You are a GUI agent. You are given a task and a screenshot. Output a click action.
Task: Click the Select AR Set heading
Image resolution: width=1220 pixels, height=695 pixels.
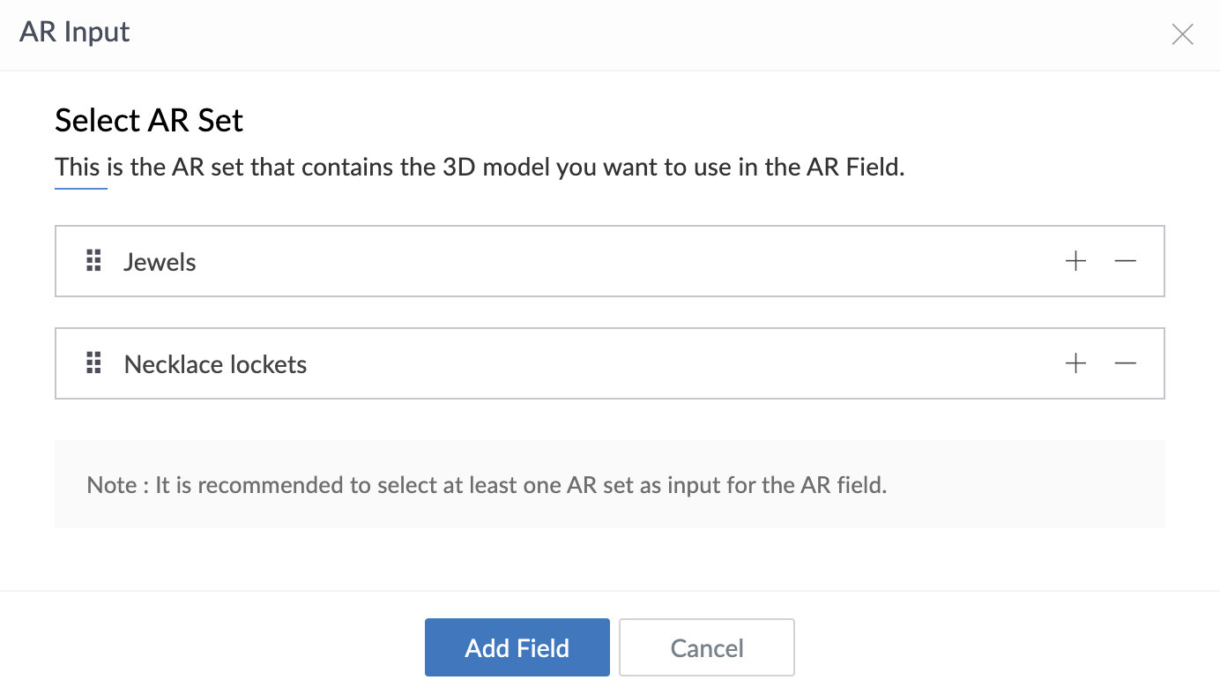149,120
